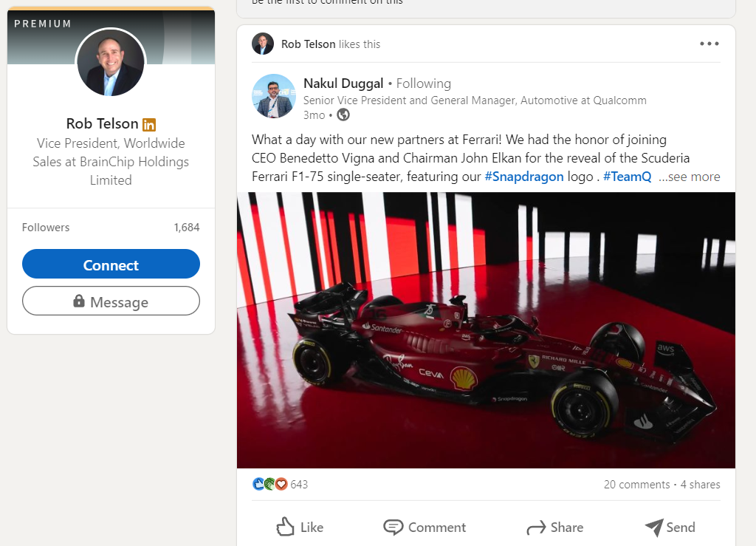
Task: Click the Share arrow icon
Action: point(535,528)
